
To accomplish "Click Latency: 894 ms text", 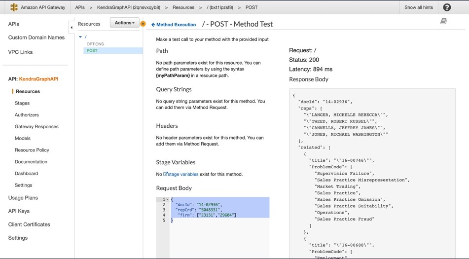I will pyautogui.click(x=311, y=70).
